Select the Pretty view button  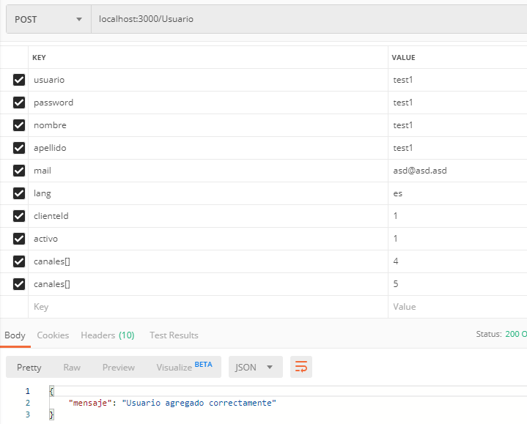(29, 367)
